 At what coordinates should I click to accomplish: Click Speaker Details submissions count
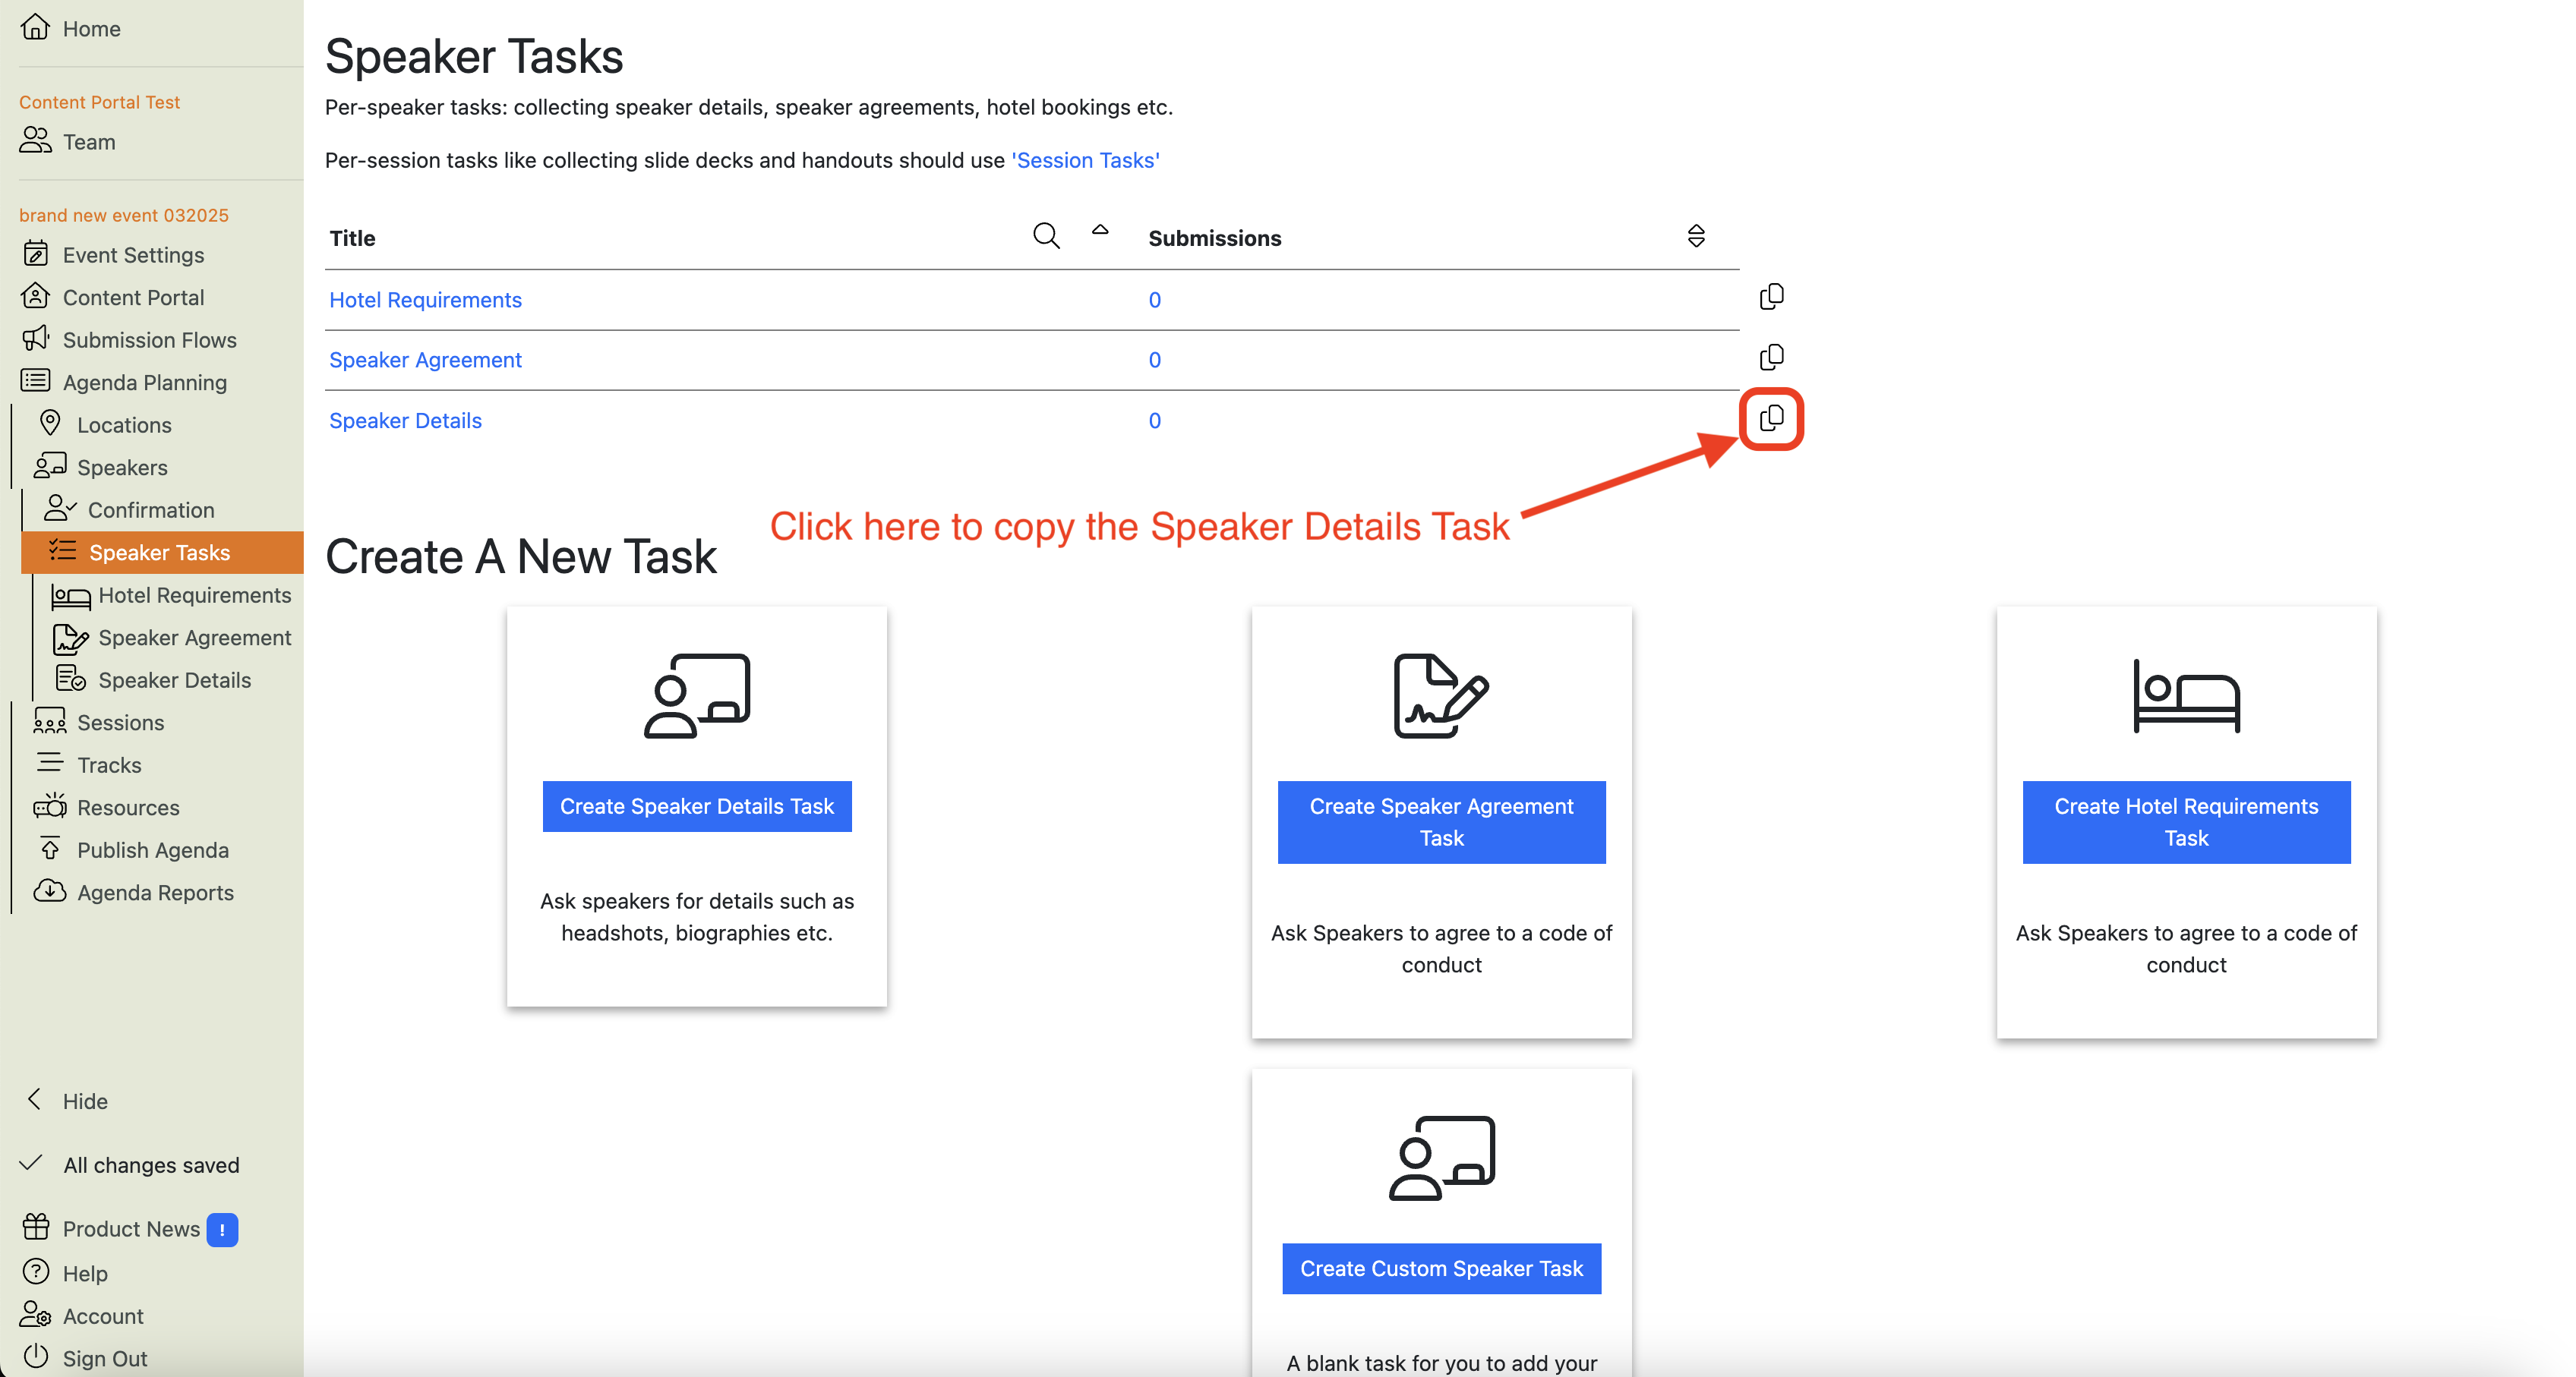[x=1154, y=421]
